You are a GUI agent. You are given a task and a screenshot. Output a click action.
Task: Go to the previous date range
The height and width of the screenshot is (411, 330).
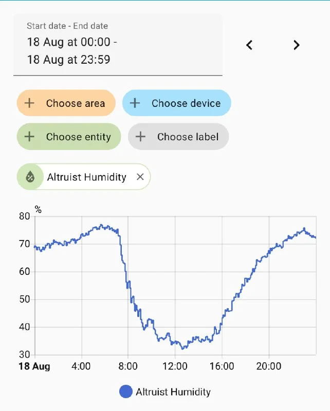[249, 45]
